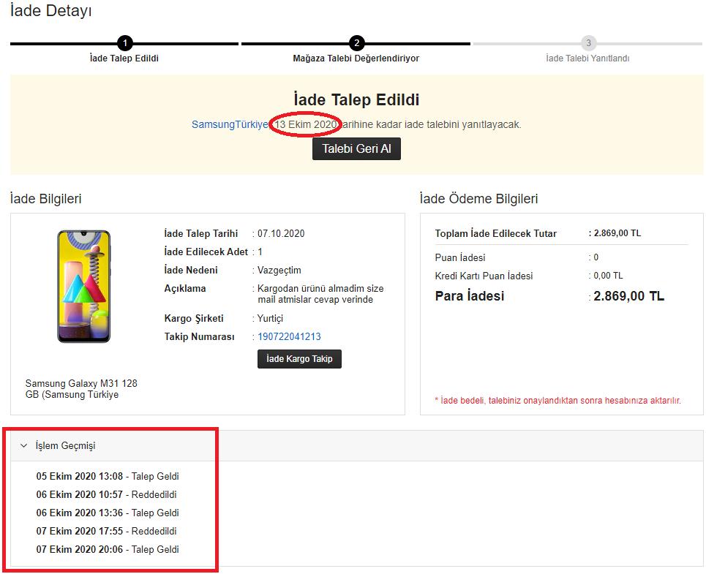Click the 05 Ekim 2020 13:08 Talep Geldi entry

[x=108, y=476]
